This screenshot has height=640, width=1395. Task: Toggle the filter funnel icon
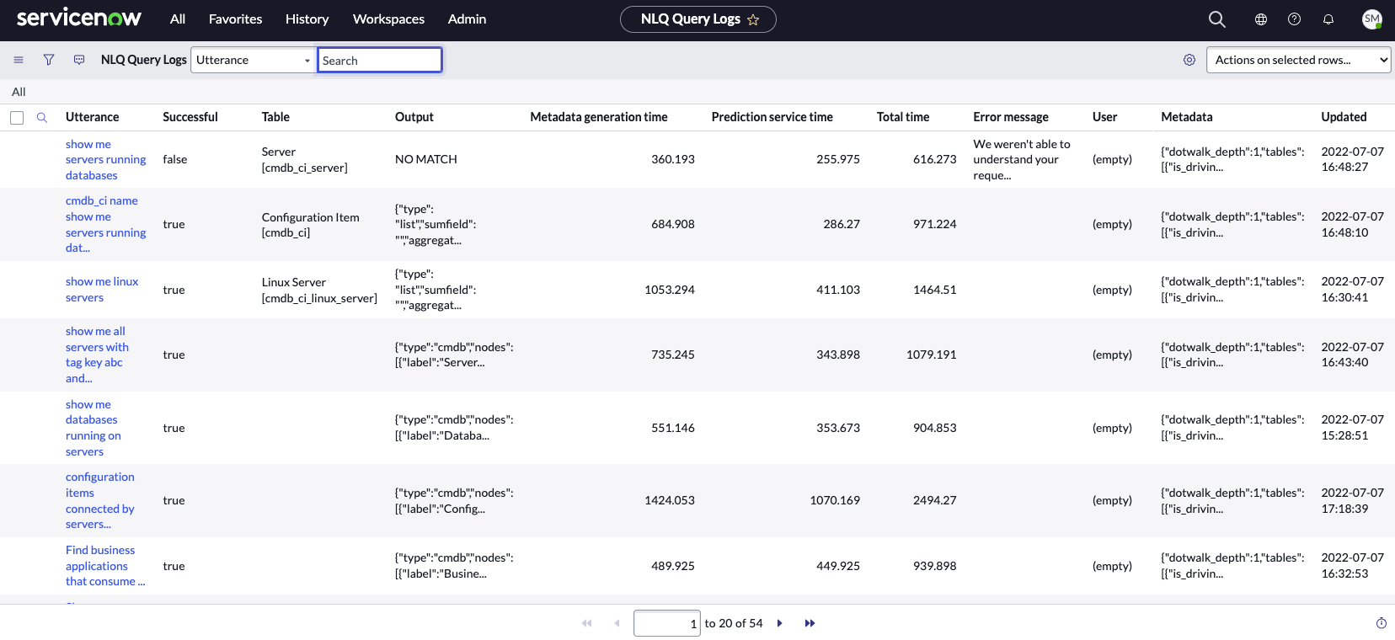49,60
